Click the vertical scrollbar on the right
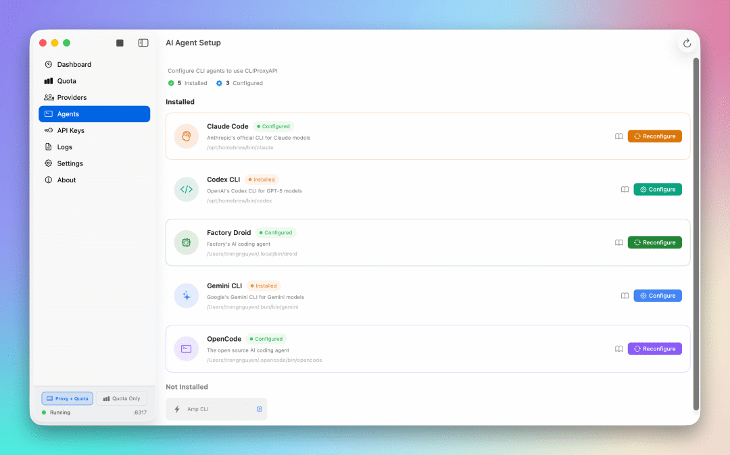 pos(696,236)
